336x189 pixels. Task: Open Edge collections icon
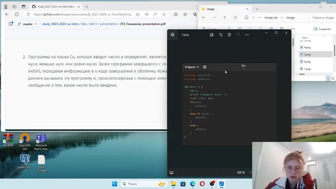click(x=195, y=14)
